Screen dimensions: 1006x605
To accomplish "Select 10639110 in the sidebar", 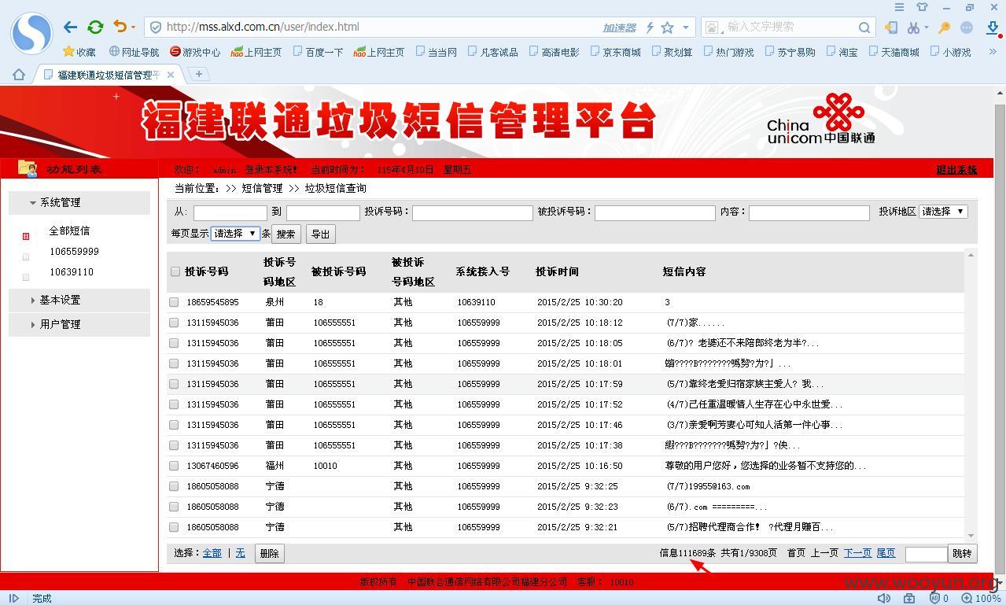I will [x=71, y=272].
